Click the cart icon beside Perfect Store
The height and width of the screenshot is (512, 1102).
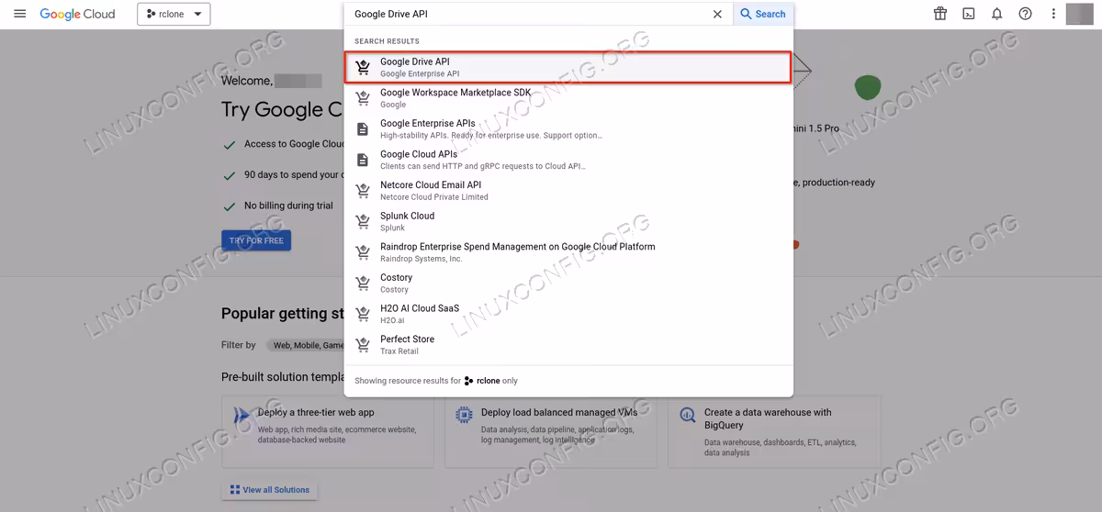tap(363, 344)
